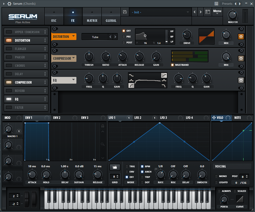Open the Init preset name dropdown

pos(160,12)
